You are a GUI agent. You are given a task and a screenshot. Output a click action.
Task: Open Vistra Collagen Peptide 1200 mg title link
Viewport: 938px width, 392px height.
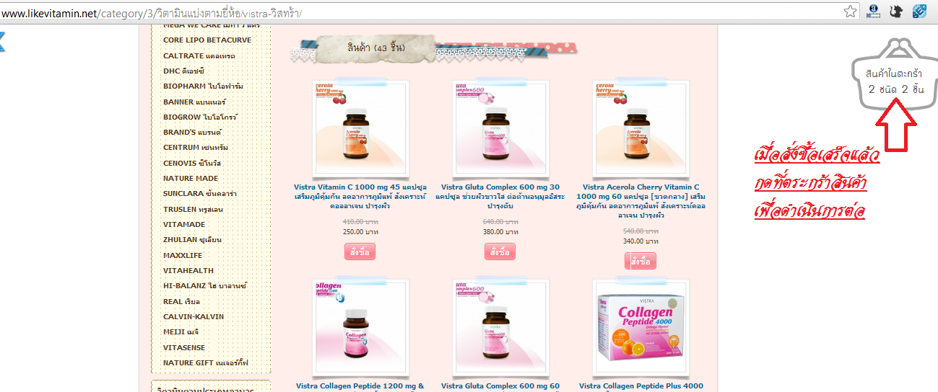(360, 386)
